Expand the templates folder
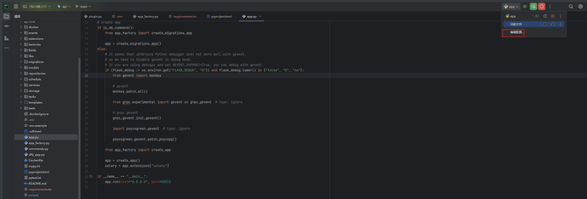The height and width of the screenshot is (199, 587). pyautogui.click(x=21, y=102)
